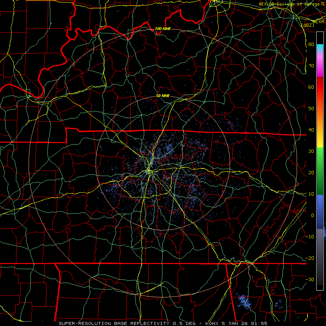
Task: Click the "50 NMI" range ring label
Action: click(163, 96)
